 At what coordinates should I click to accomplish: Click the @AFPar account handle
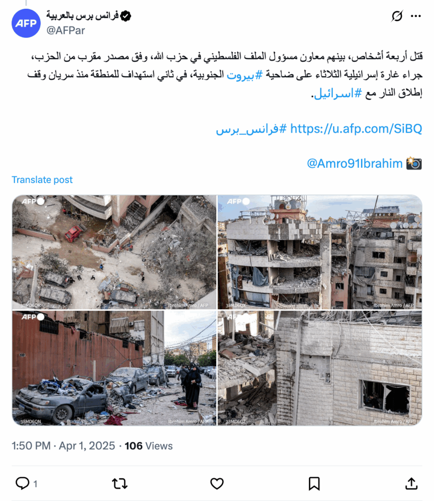pos(66,30)
